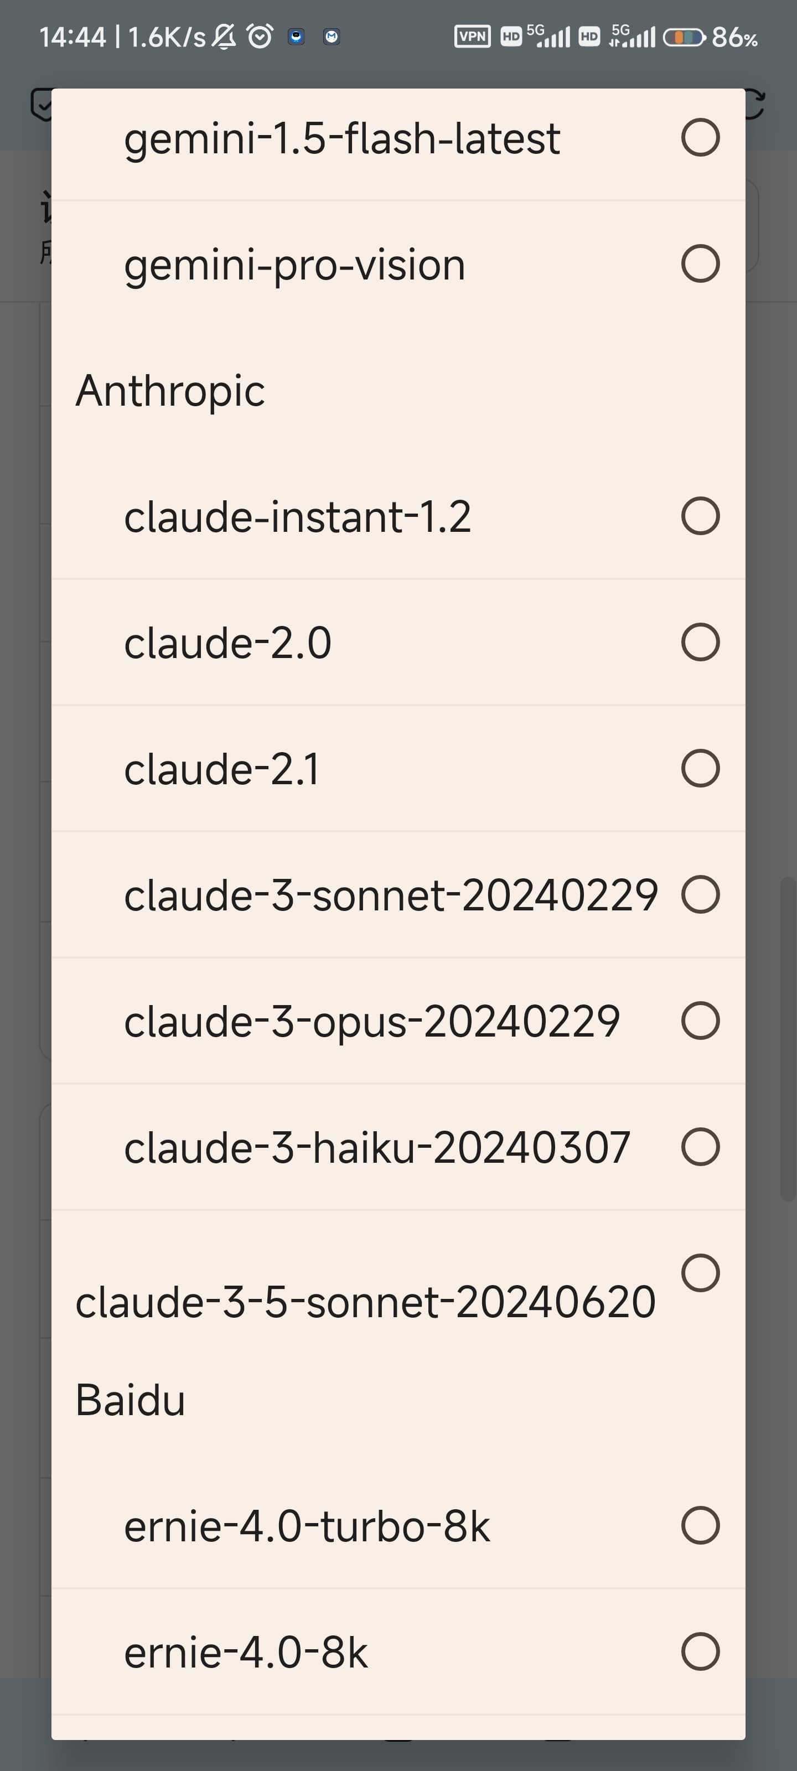Choose the gemini-pro-vision radio button
Image resolution: width=797 pixels, height=1771 pixels.
pos(700,263)
